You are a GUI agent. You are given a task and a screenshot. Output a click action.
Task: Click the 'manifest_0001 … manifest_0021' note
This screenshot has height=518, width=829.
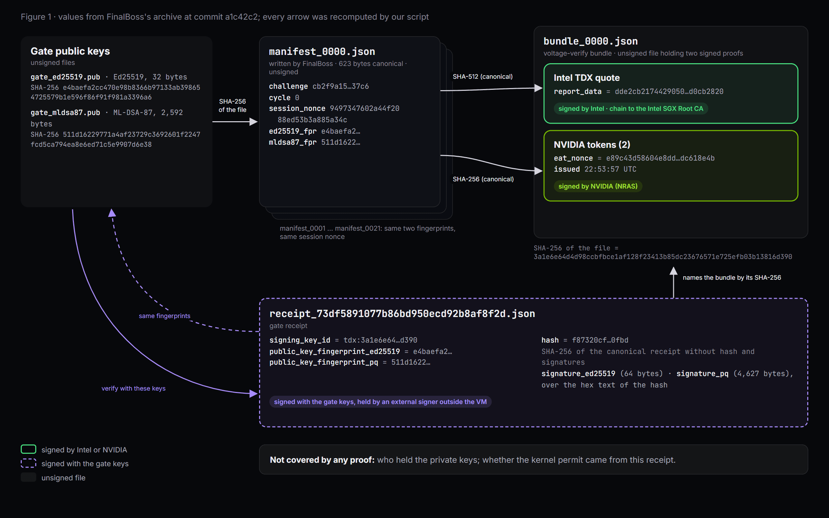(x=368, y=232)
